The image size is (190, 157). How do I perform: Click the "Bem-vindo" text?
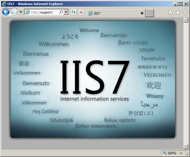point(133,43)
